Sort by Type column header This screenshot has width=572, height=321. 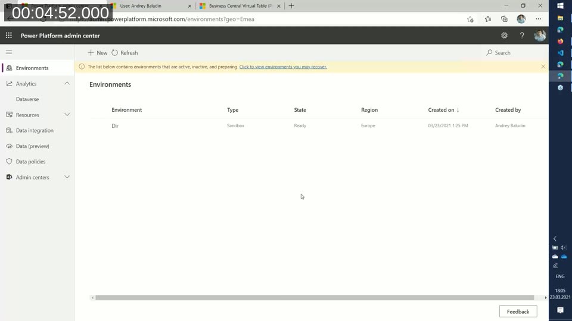tap(233, 110)
